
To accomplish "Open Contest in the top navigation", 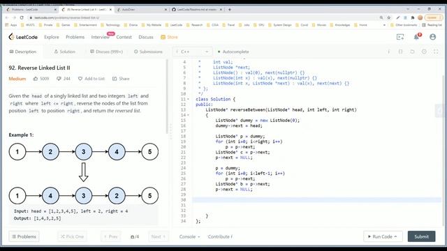I will pos(124,37).
